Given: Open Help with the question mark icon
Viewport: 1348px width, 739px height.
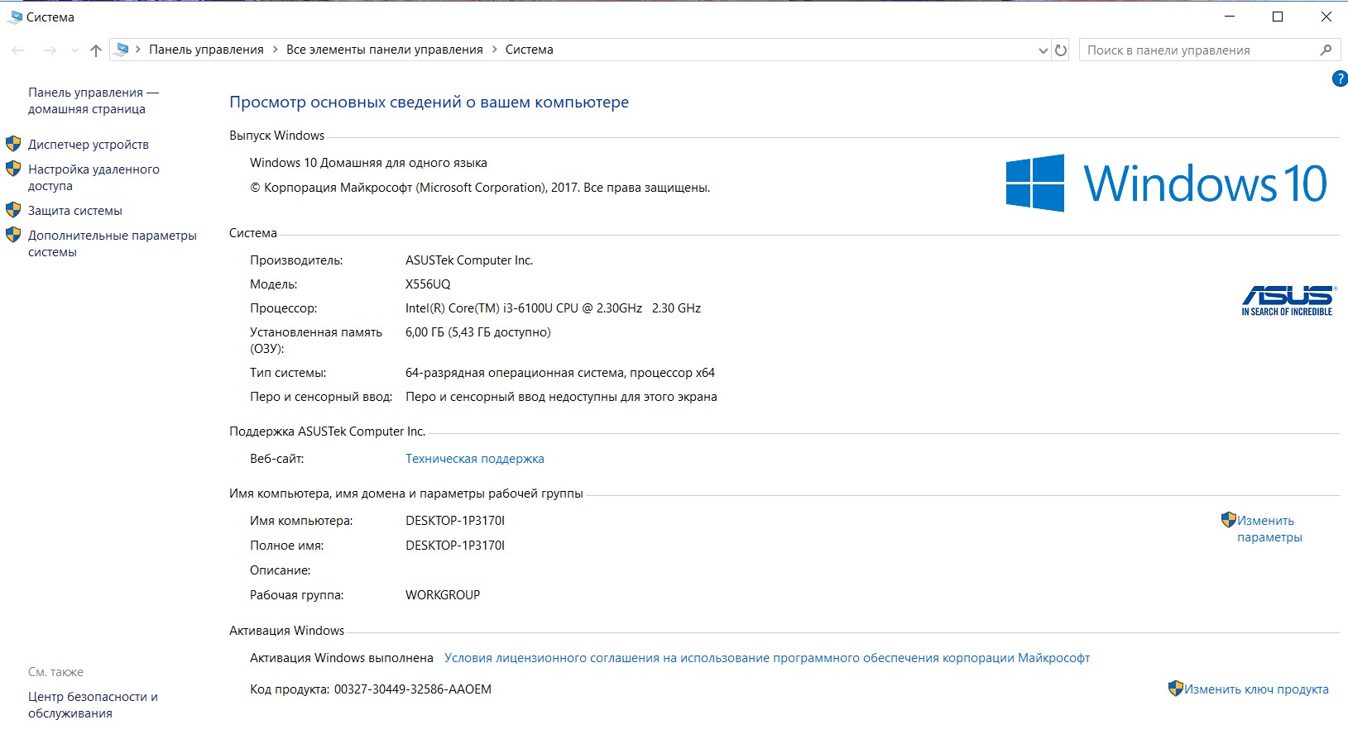Looking at the screenshot, I should [x=1340, y=79].
